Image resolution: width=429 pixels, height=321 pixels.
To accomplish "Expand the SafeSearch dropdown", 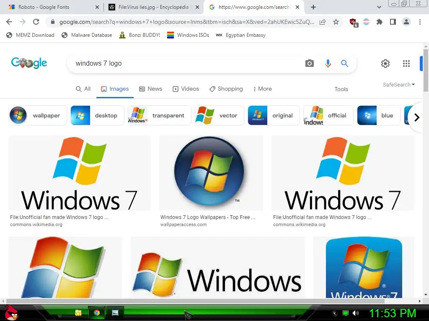I will [399, 84].
